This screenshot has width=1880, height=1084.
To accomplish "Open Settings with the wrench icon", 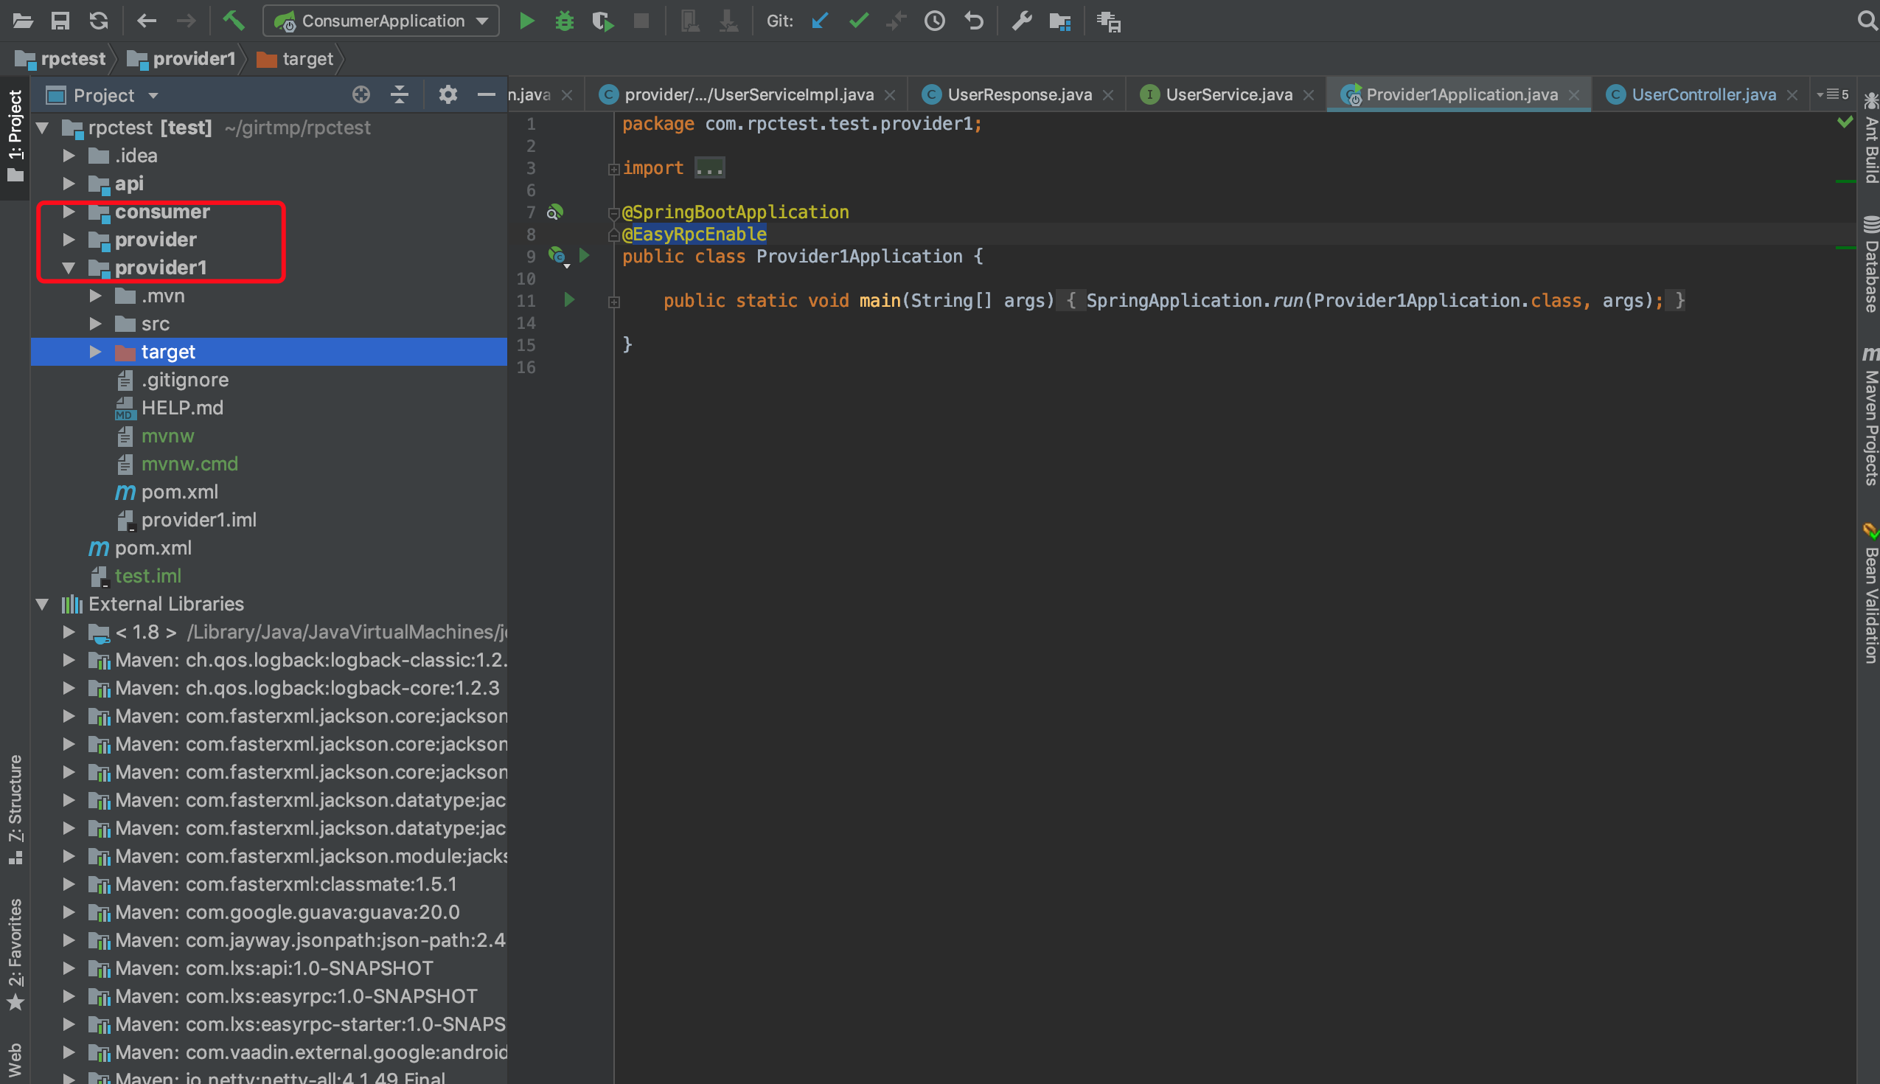I will tap(1021, 21).
